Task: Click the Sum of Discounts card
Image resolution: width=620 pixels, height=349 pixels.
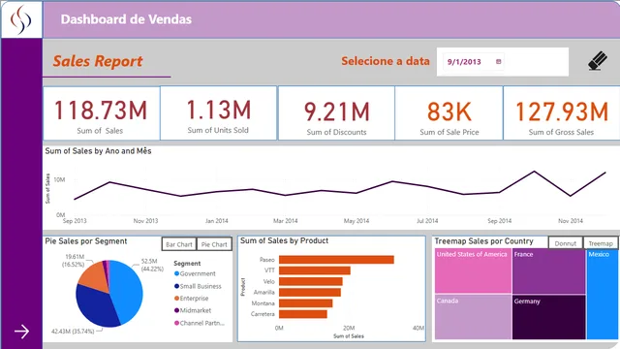Action: tap(336, 113)
